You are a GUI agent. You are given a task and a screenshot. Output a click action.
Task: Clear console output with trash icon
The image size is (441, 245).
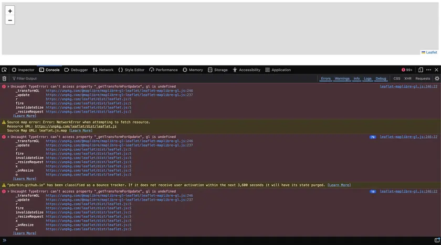tap(4, 79)
